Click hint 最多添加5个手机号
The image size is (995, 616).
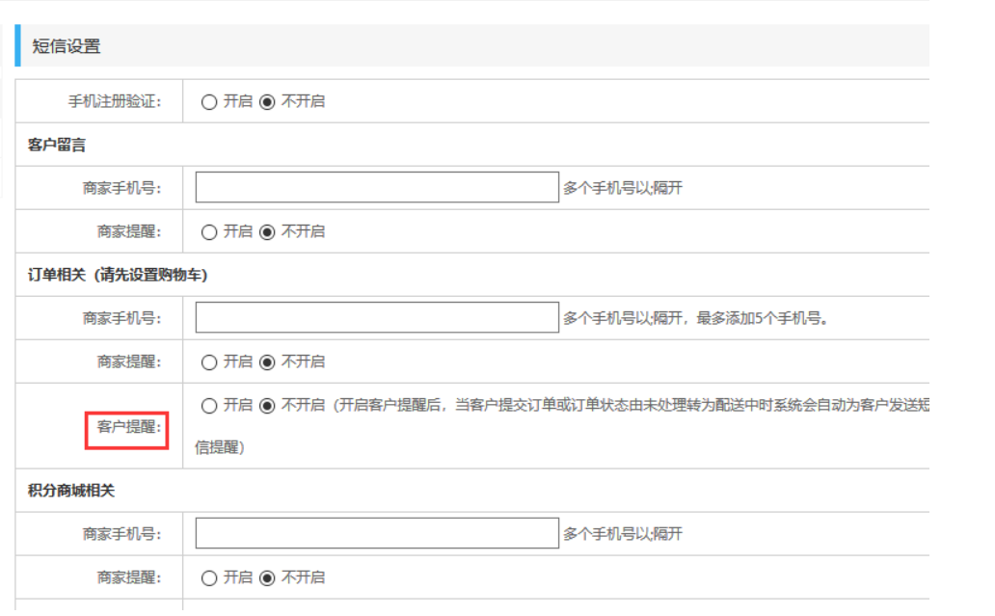pos(762,318)
